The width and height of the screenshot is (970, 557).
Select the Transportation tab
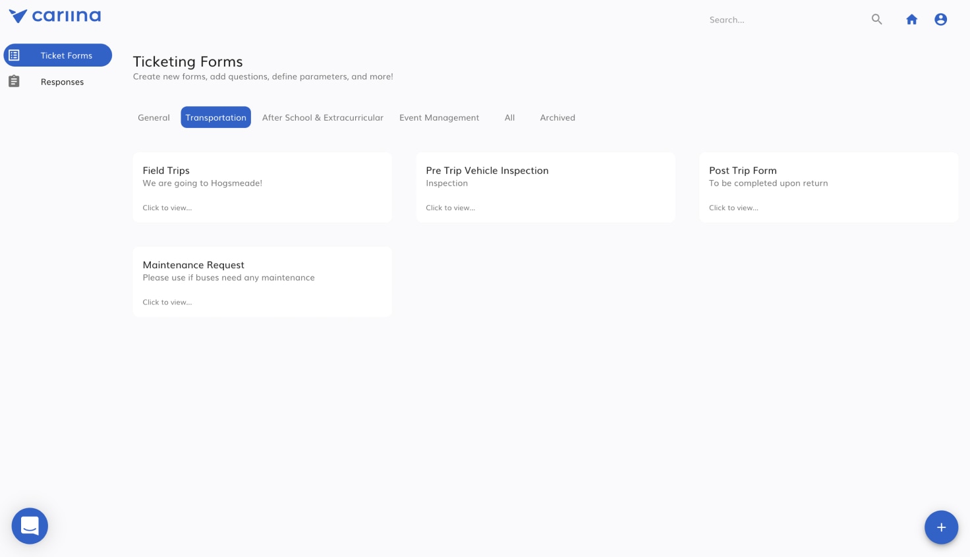[x=215, y=117]
